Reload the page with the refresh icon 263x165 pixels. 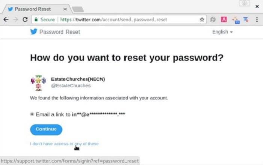pos(25,19)
